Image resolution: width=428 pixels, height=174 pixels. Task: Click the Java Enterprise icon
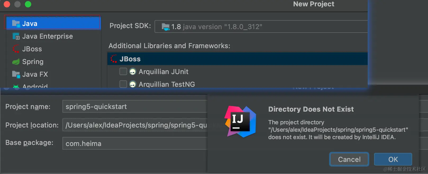click(x=16, y=36)
